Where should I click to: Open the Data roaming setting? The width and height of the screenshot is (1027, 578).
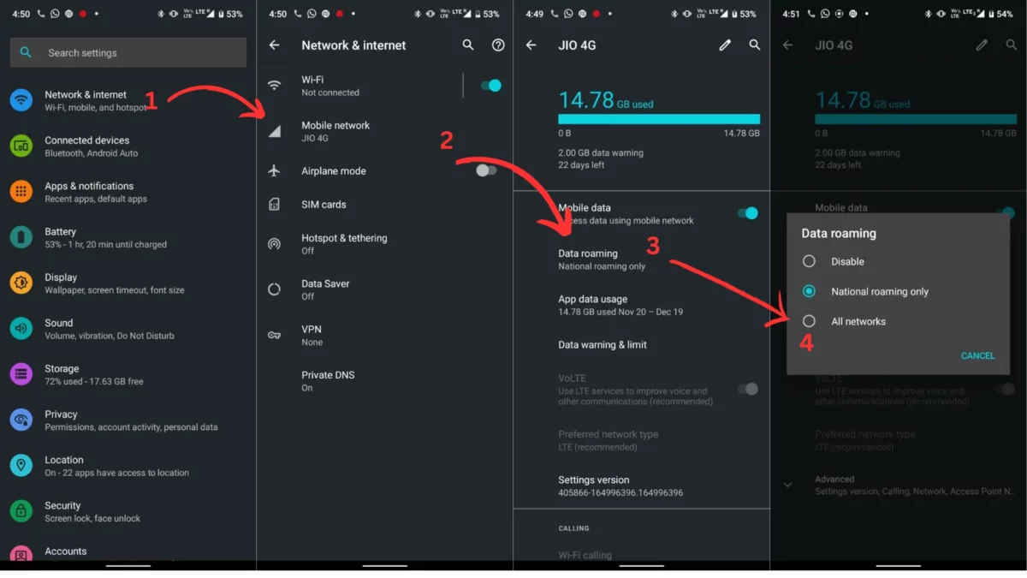click(x=642, y=259)
